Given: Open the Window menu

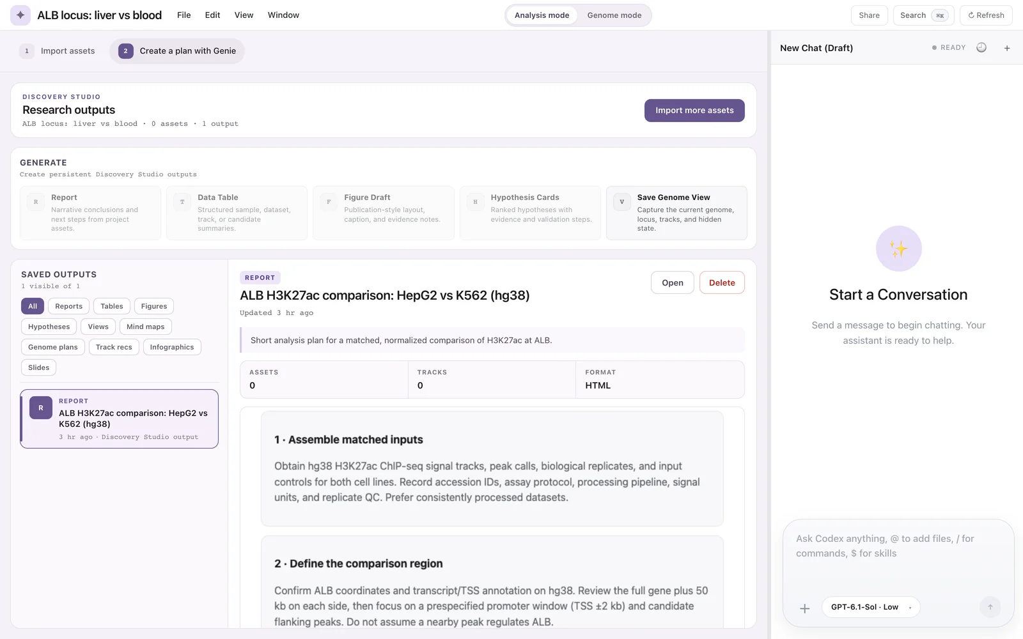Looking at the screenshot, I should [x=283, y=15].
